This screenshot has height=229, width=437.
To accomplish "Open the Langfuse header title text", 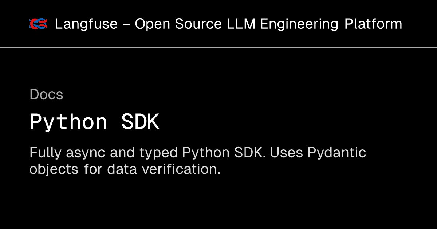I will (228, 24).
